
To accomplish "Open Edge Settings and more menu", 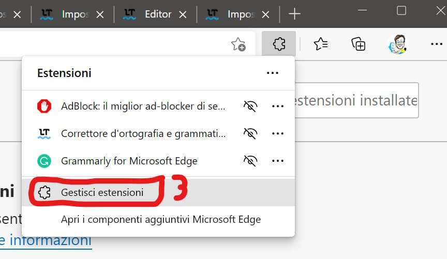I will 436,44.
